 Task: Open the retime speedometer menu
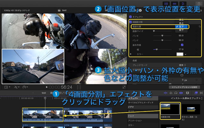coord(25,87)
